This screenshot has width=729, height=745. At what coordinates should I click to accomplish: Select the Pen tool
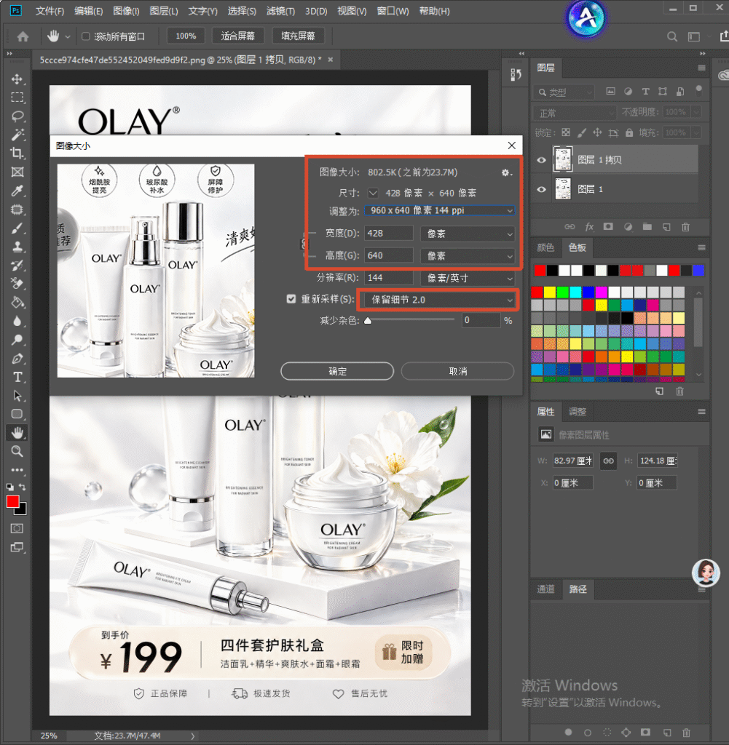tap(17, 358)
